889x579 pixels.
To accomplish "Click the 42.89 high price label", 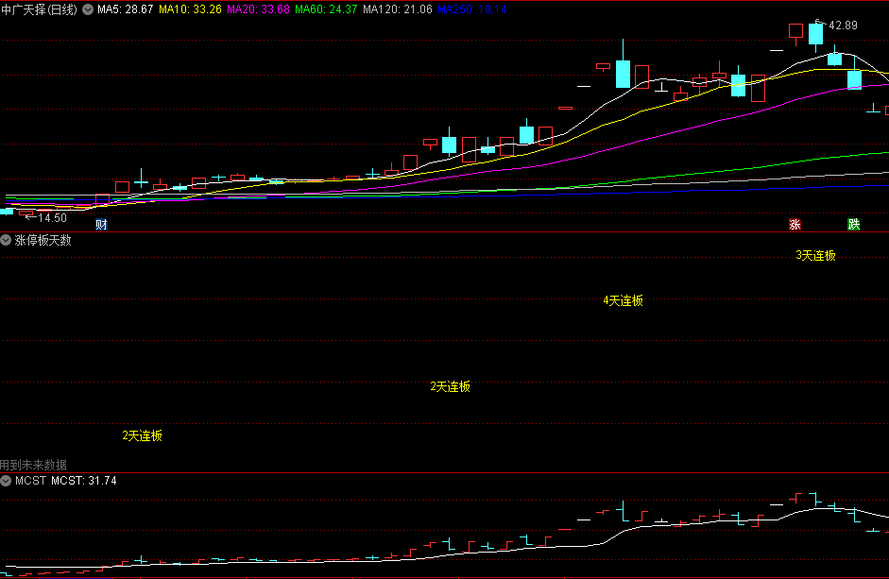I will [843, 26].
